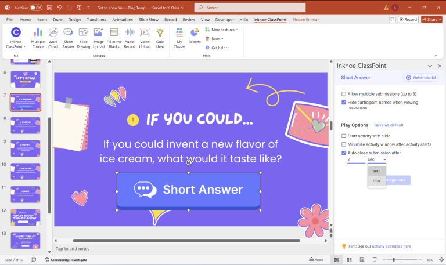Click Short Answer in the ribbon
Screen dimensions: 446x265
[x=69, y=38]
